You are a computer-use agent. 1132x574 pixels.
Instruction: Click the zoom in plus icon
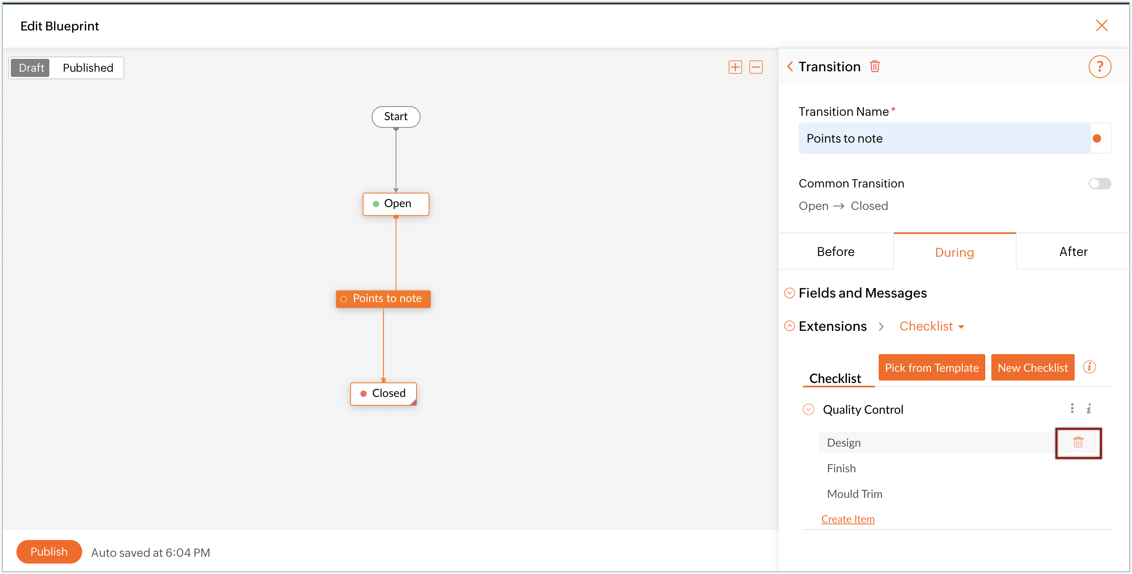point(735,67)
